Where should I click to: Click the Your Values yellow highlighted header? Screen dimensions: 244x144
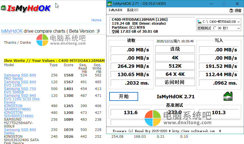coord(54,60)
